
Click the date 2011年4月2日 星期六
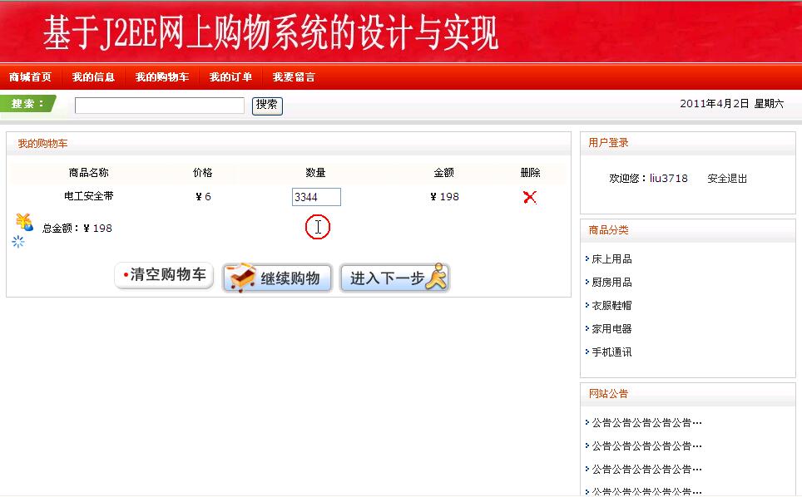[x=731, y=104]
